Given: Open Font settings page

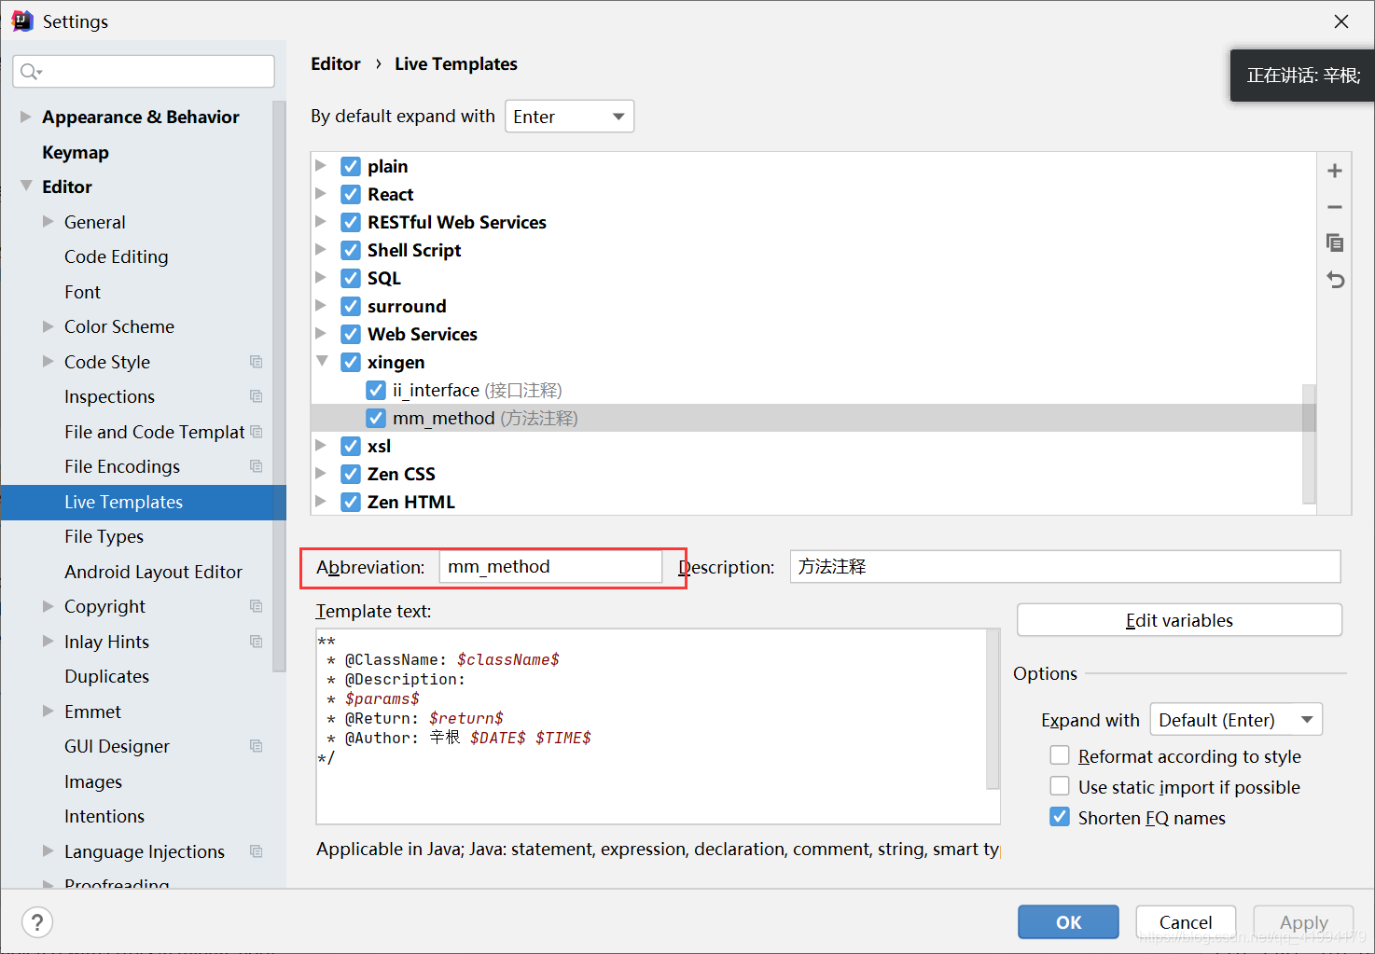Looking at the screenshot, I should (x=82, y=292).
